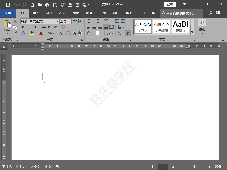Click the word count in status bar
Image resolution: width=227 pixels, height=170 pixels.
pos(35,167)
